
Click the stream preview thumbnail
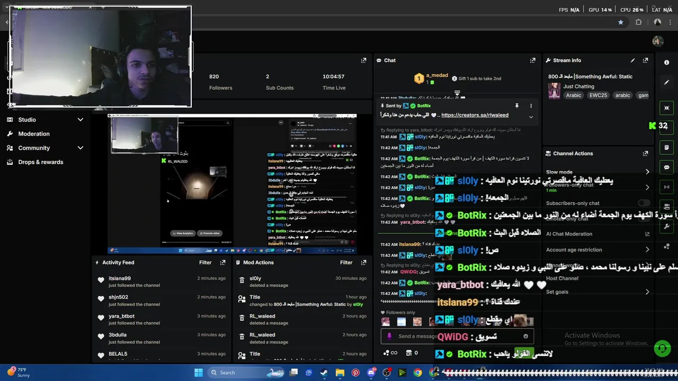pos(232,184)
